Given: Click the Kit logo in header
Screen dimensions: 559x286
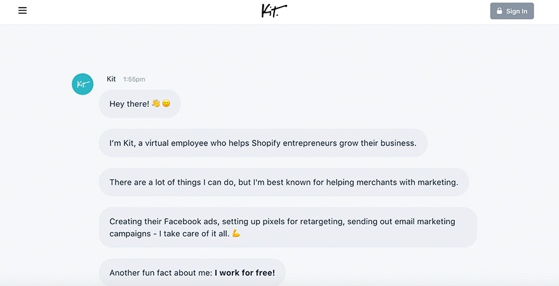Looking at the screenshot, I should (274, 11).
